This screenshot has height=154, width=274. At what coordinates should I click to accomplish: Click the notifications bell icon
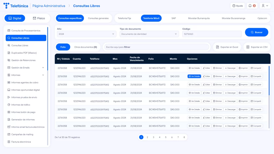pyautogui.click(x=252, y=6)
